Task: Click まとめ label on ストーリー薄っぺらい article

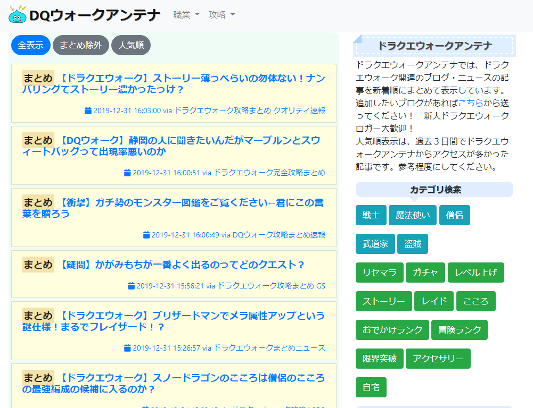Action: (38, 78)
